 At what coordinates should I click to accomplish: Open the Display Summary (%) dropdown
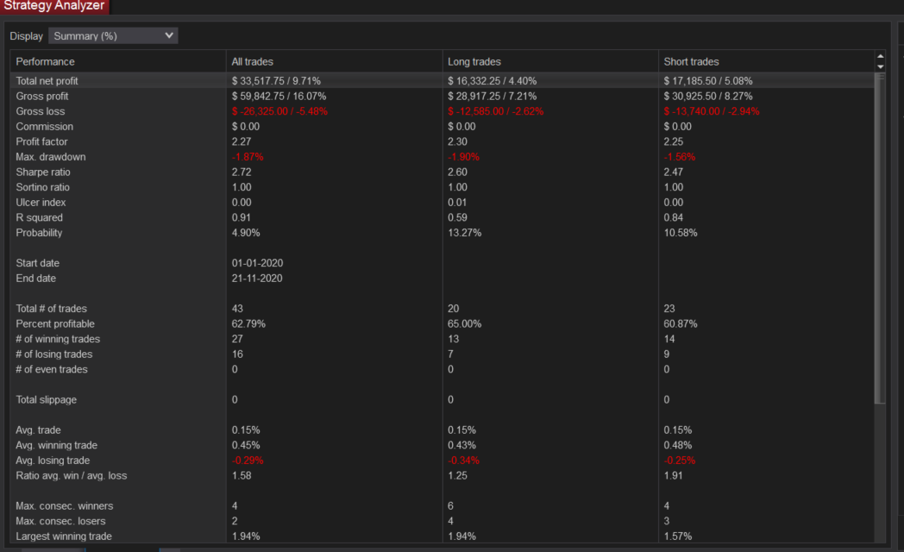113,36
